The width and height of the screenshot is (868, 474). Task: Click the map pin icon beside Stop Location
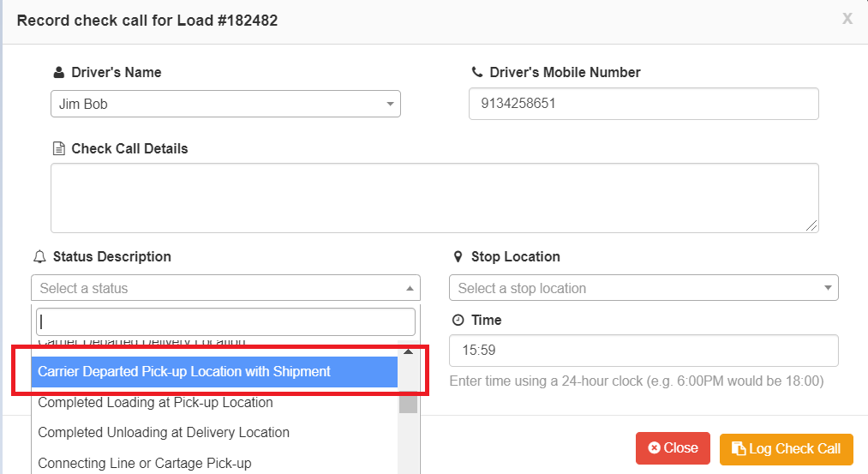458,257
